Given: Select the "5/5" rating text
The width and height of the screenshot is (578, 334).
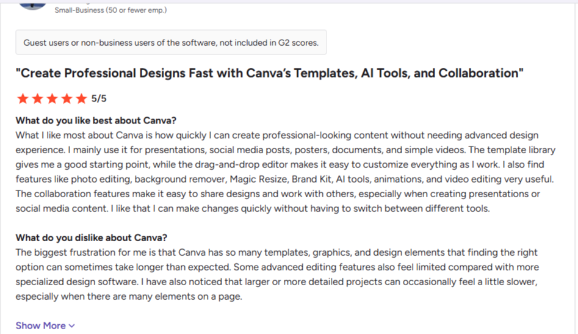Looking at the screenshot, I should point(99,98).
